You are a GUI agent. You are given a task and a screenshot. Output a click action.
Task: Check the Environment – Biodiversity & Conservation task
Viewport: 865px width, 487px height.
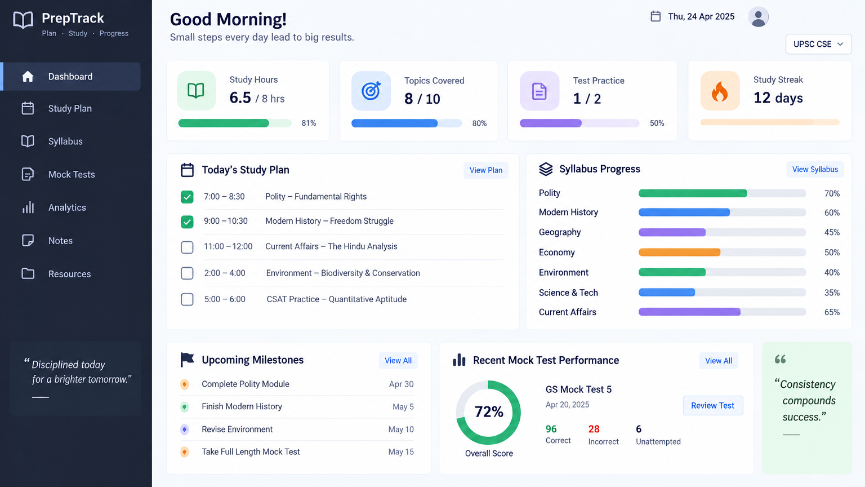(187, 273)
